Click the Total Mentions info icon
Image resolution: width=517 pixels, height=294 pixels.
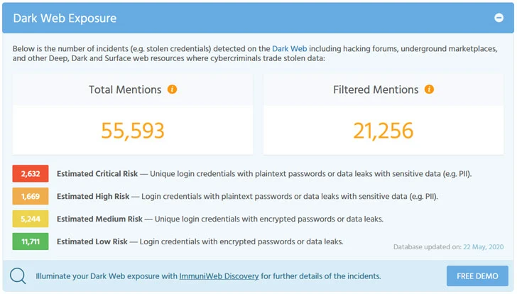click(x=172, y=89)
